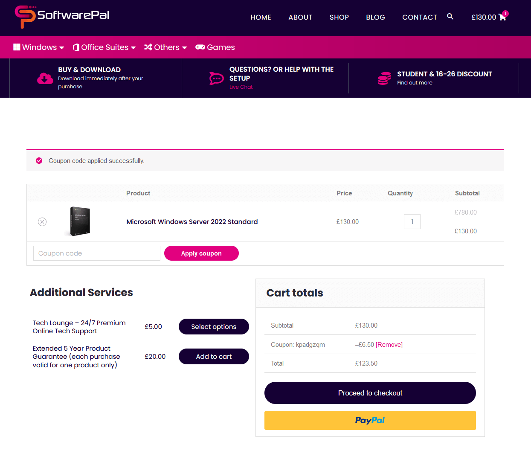531x465 pixels.
Task: Click the live chat bubble icon
Action: tap(217, 78)
